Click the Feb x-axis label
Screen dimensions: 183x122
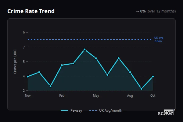click(62, 95)
